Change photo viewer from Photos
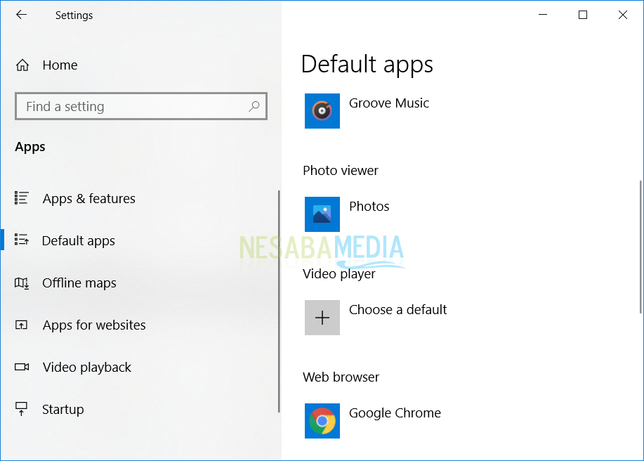 coord(369,207)
